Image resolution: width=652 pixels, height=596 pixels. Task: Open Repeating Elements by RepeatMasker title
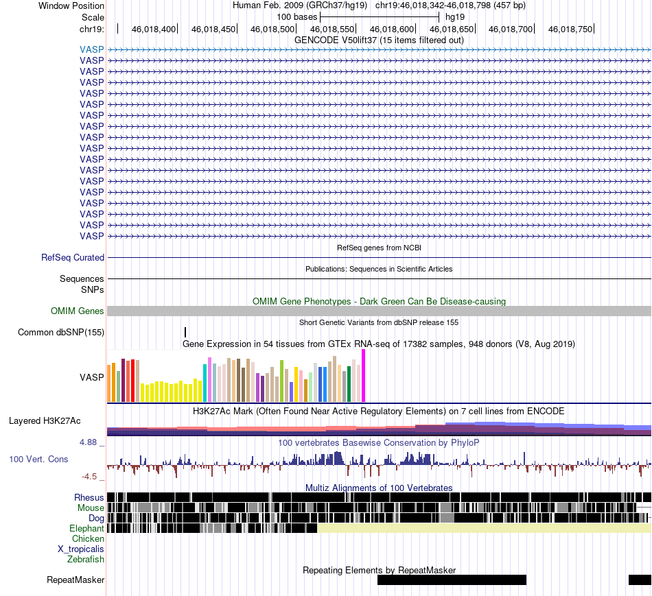[379, 570]
